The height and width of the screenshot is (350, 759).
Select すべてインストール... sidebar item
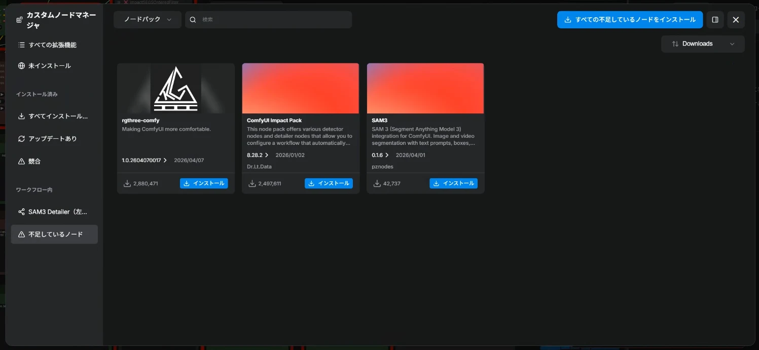click(54, 116)
